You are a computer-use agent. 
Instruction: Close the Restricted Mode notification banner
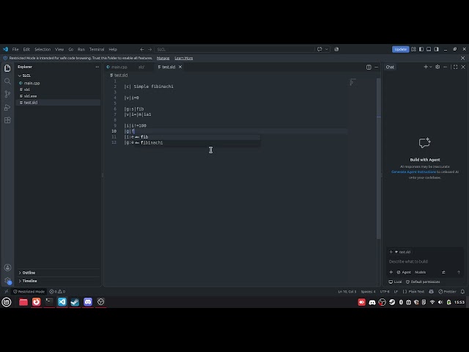[x=463, y=58]
